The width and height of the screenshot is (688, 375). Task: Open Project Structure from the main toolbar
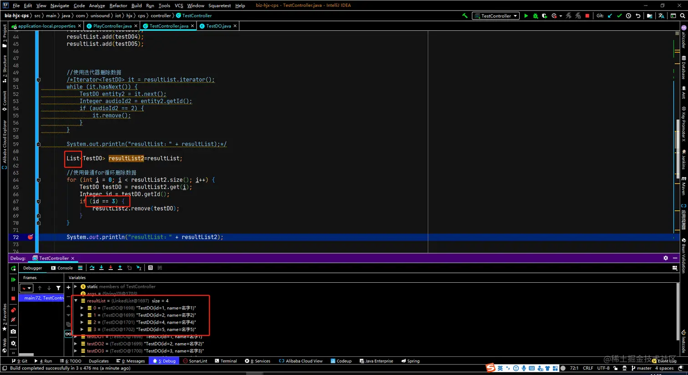[649, 16]
